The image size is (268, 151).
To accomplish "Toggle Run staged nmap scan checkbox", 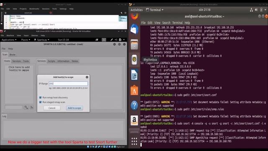I will (40, 102).
